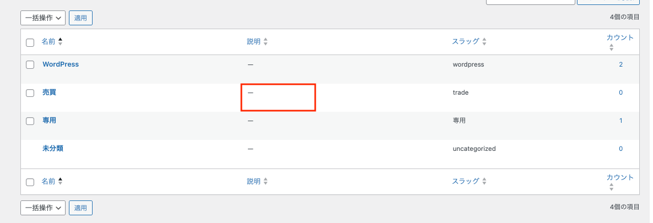Viewport: 653px width, 223px height.
Task: Click count link 2 for WordPress
Action: click(x=620, y=64)
